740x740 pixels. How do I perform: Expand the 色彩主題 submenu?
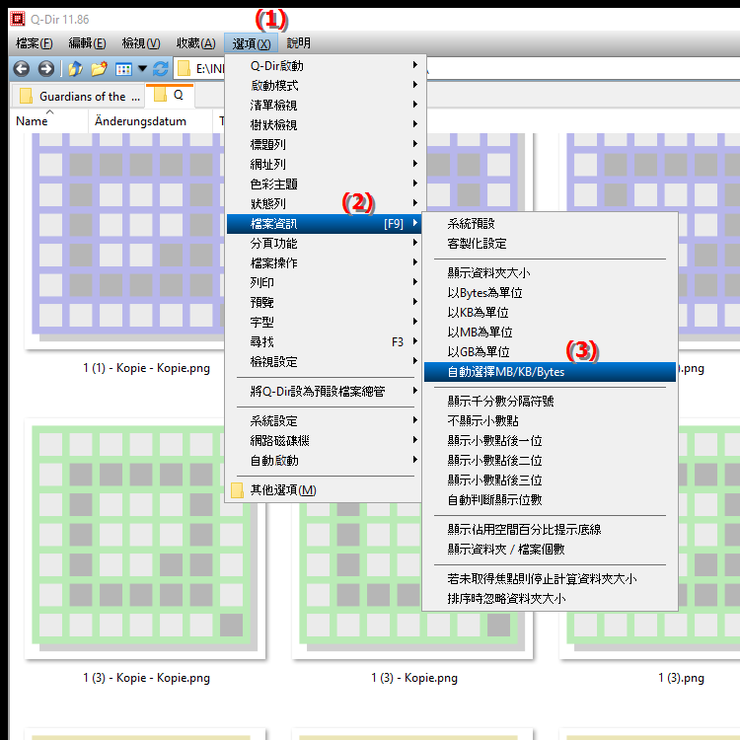click(326, 185)
